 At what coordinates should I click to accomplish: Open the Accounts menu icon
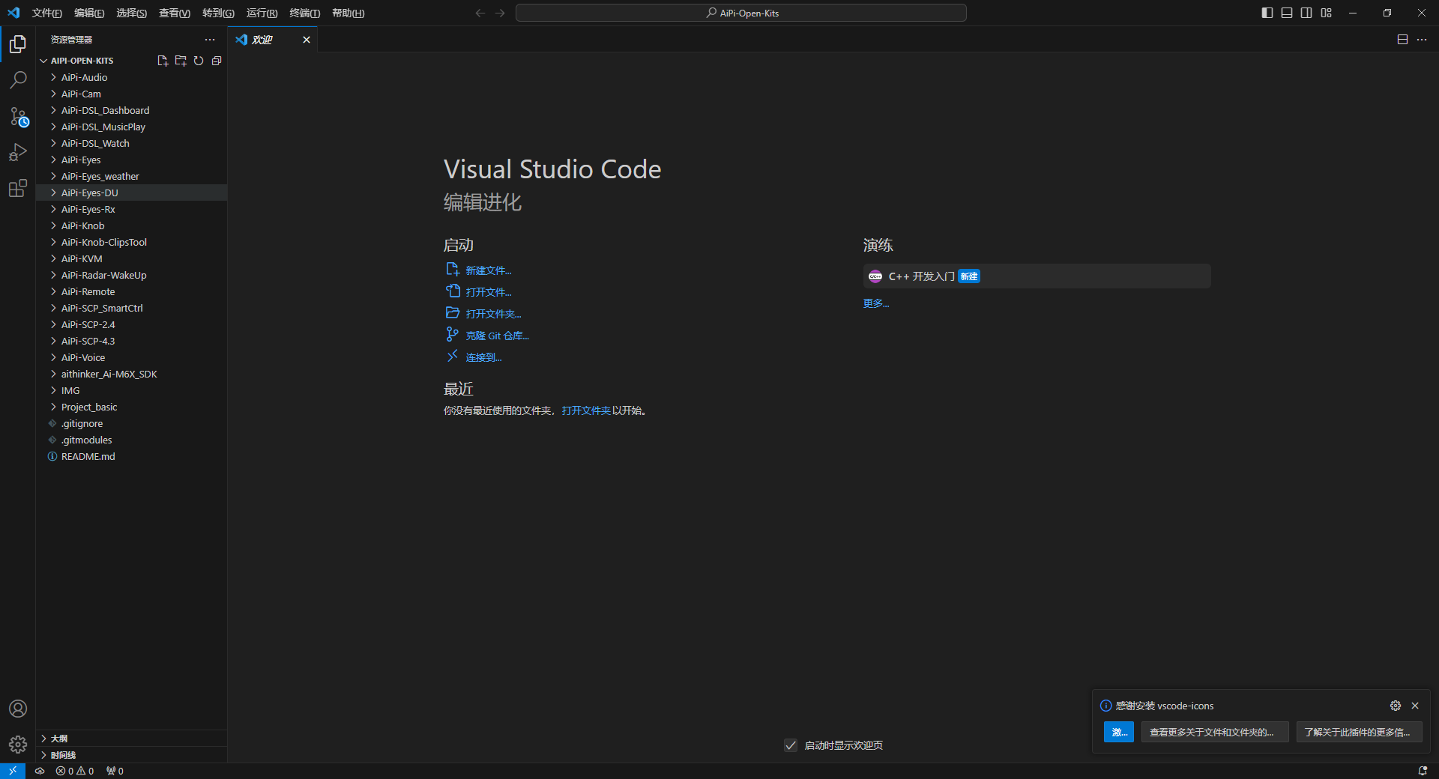tap(18, 709)
